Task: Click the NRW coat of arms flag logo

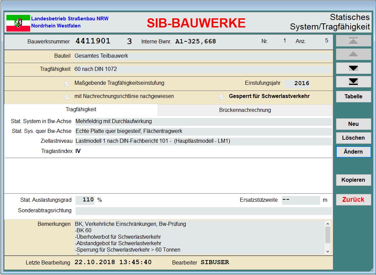Action: point(18,23)
